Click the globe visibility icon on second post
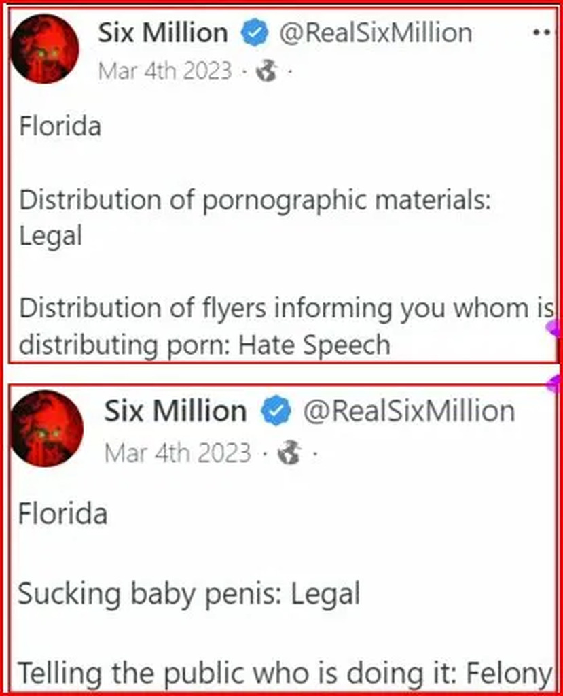Screen dimensions: 563x696 click(x=289, y=453)
